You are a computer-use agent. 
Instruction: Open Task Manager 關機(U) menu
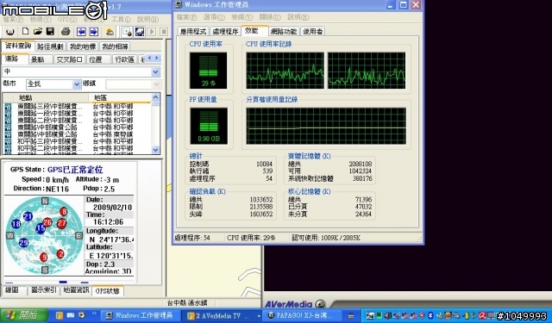coord(270,17)
